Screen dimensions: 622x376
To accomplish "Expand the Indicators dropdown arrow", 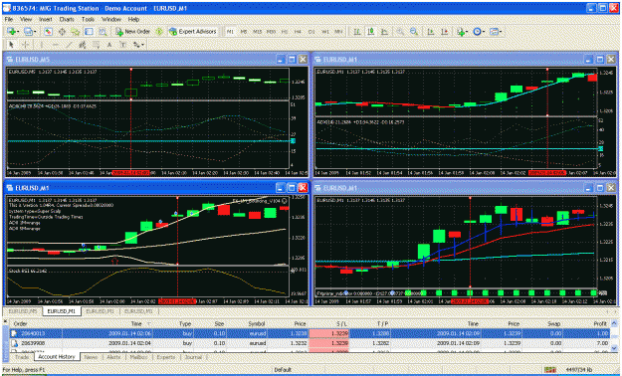I will coord(467,32).
